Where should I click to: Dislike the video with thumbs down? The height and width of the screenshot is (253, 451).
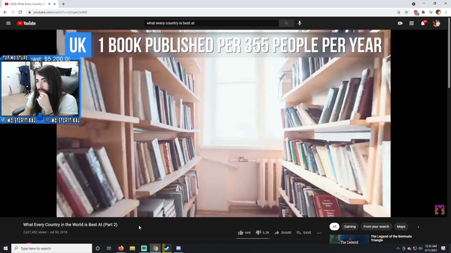[262, 233]
